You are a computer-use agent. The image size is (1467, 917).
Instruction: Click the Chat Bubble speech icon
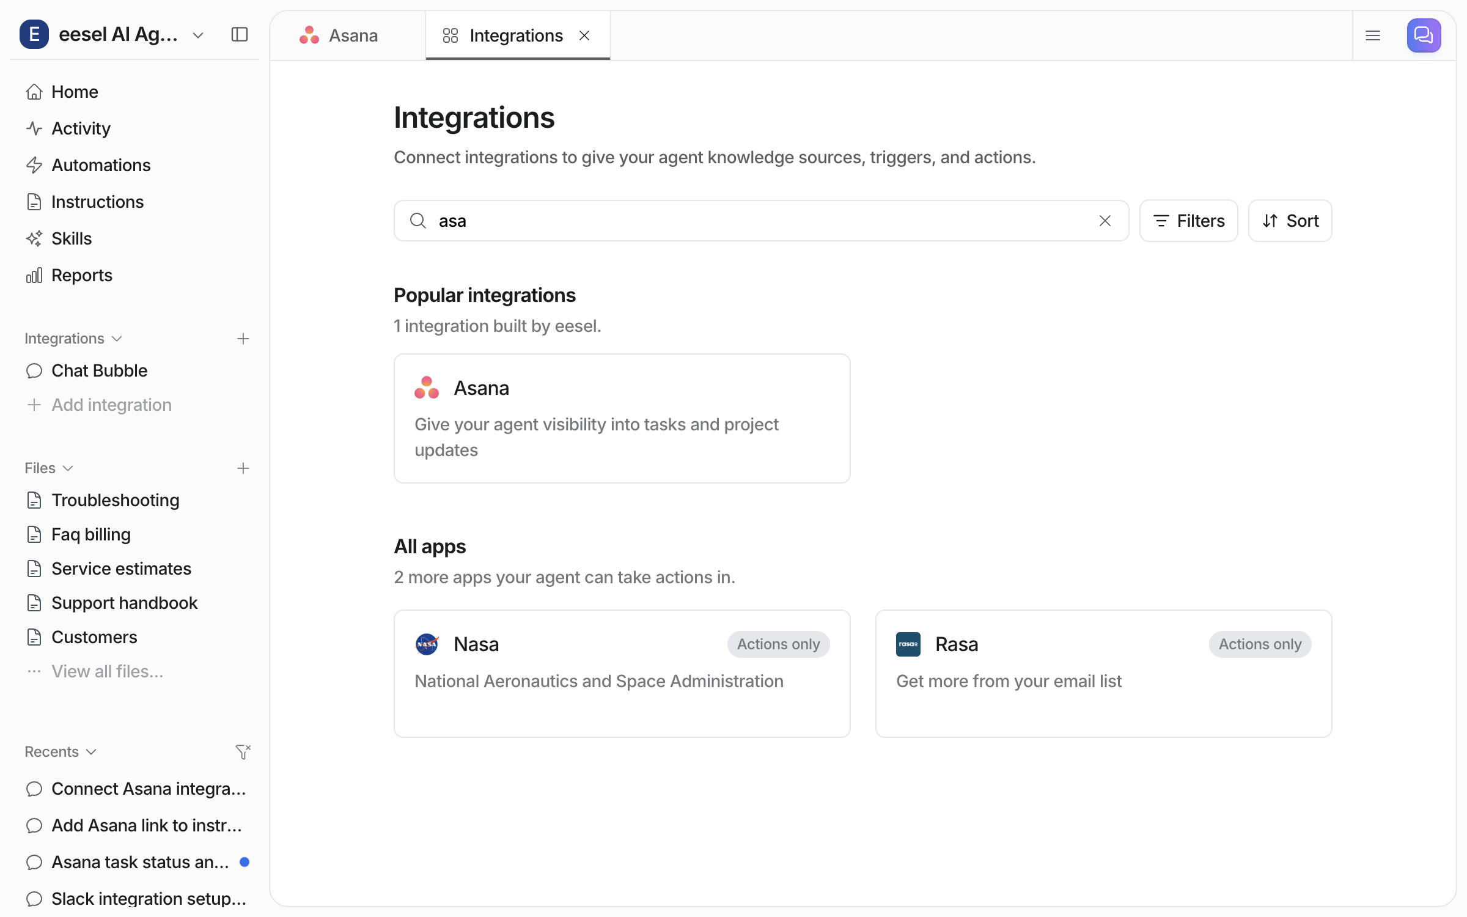[34, 370]
